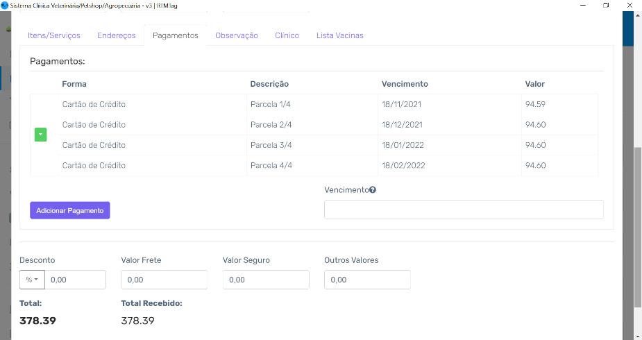This screenshot has width=642, height=340.
Task: Select the Parcela 4/4 payment row
Action: click(314, 166)
